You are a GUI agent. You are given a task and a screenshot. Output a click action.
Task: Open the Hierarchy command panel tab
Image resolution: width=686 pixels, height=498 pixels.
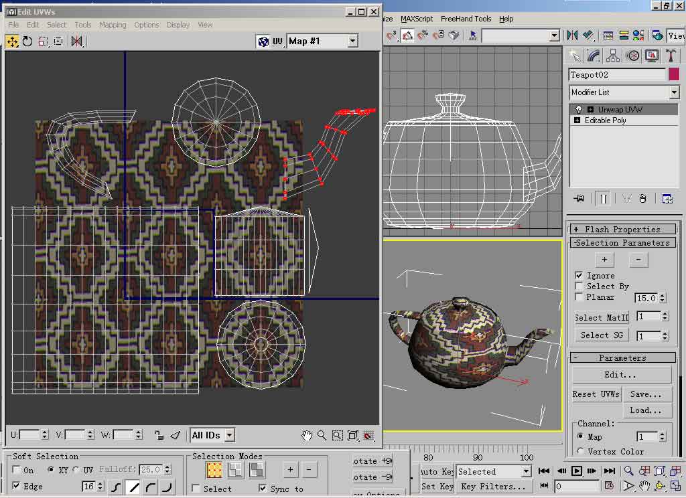point(613,56)
